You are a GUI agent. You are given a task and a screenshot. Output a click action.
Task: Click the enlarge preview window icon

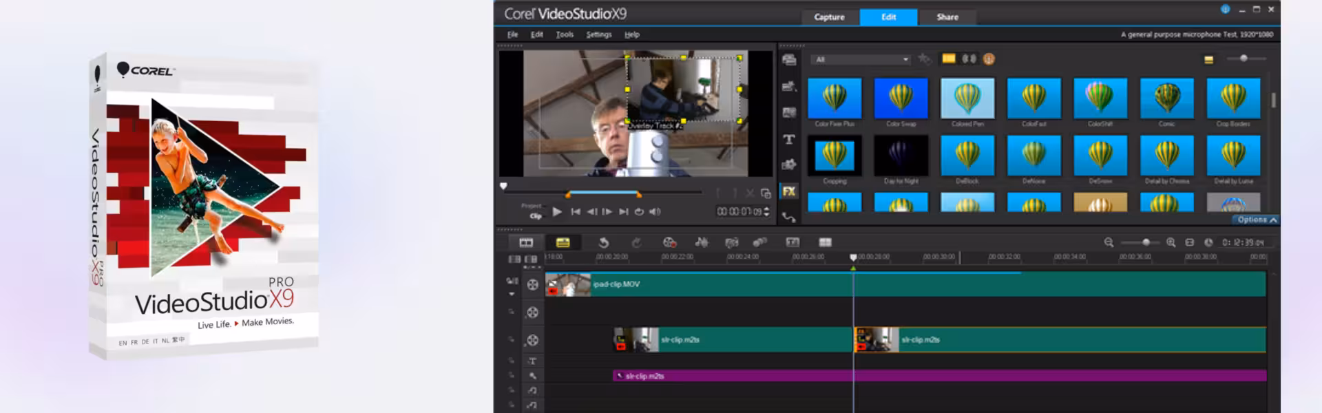pyautogui.click(x=766, y=194)
